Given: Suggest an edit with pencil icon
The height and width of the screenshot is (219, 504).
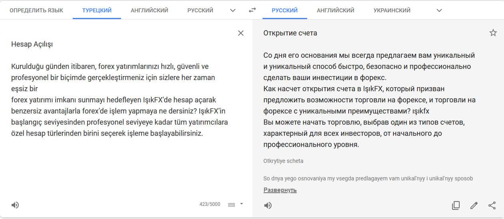Looking at the screenshot, I should (474, 205).
